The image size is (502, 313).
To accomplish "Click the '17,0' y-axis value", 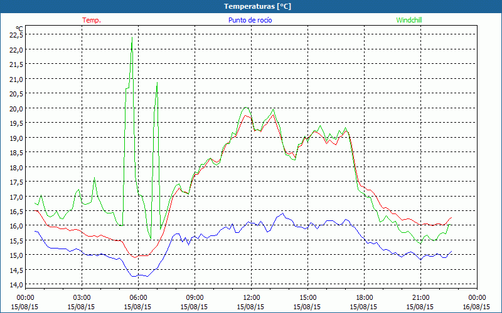I will [16, 197].
